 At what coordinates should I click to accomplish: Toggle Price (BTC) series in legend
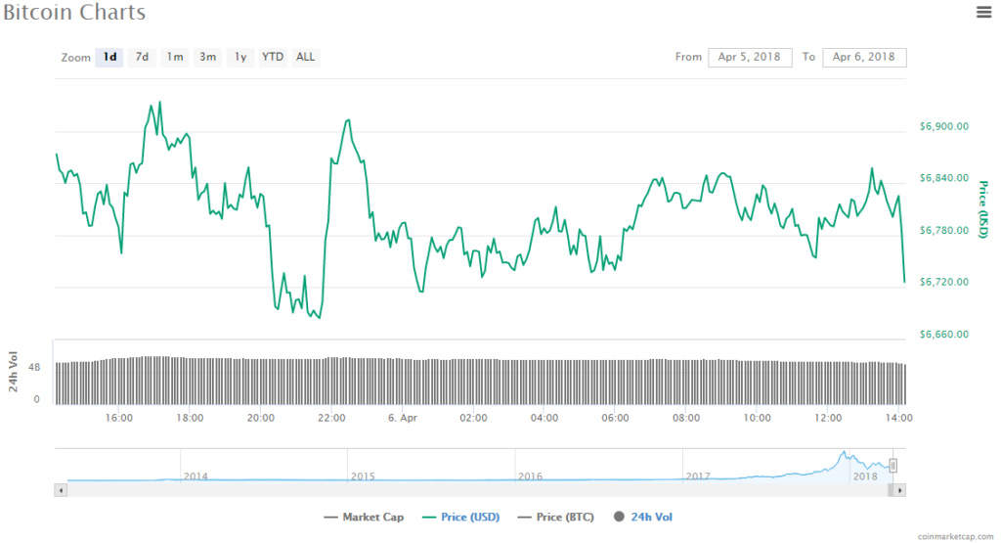[x=560, y=517]
